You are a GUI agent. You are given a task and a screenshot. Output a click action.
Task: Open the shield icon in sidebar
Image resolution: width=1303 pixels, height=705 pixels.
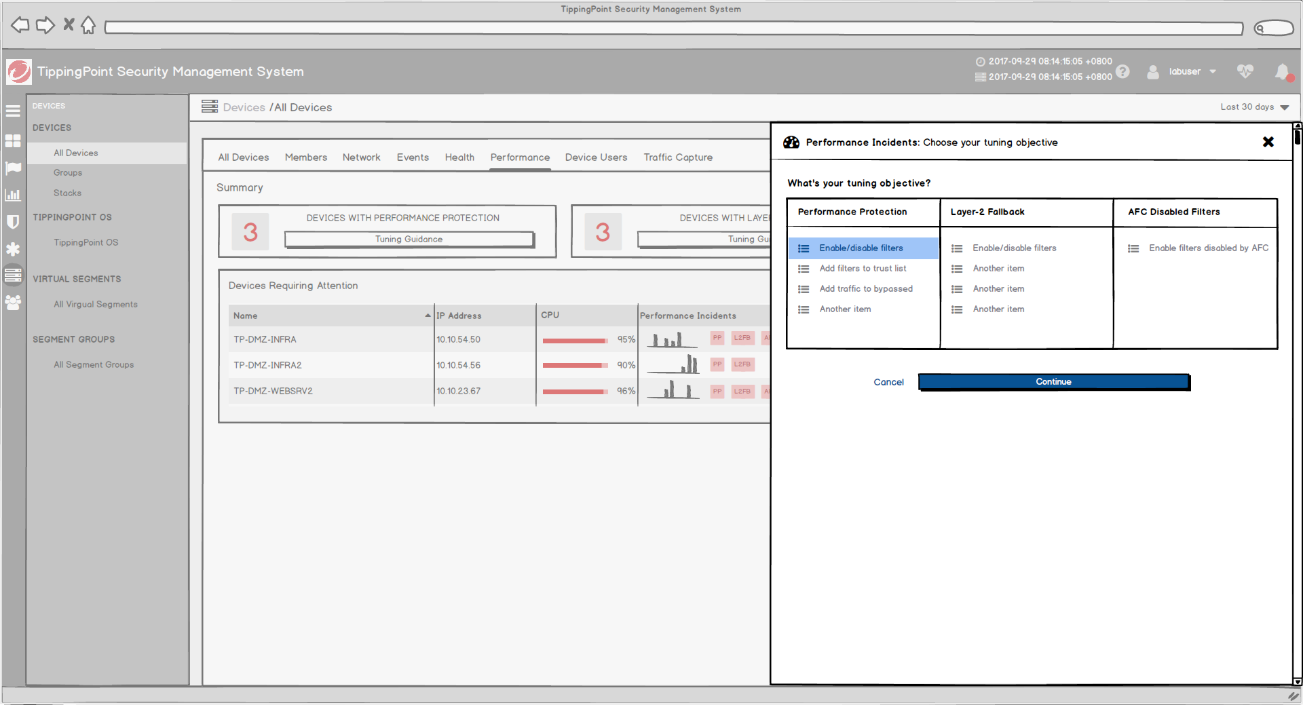point(13,222)
